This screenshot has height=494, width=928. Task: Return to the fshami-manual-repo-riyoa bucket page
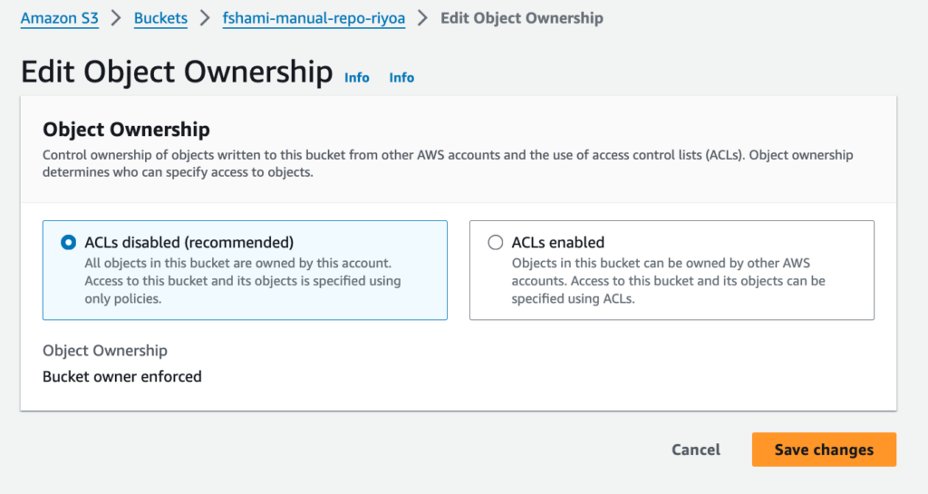(x=314, y=18)
